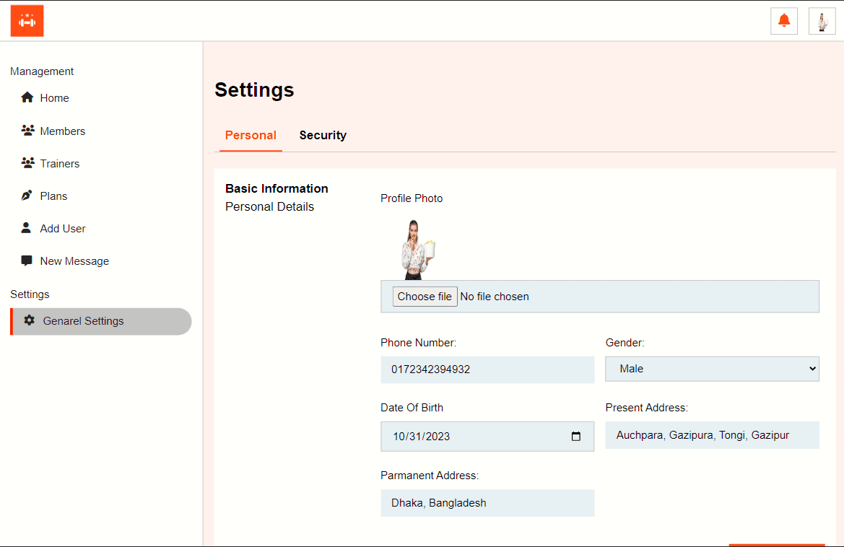Click the Management section label
This screenshot has width=844, height=547.
click(x=41, y=71)
